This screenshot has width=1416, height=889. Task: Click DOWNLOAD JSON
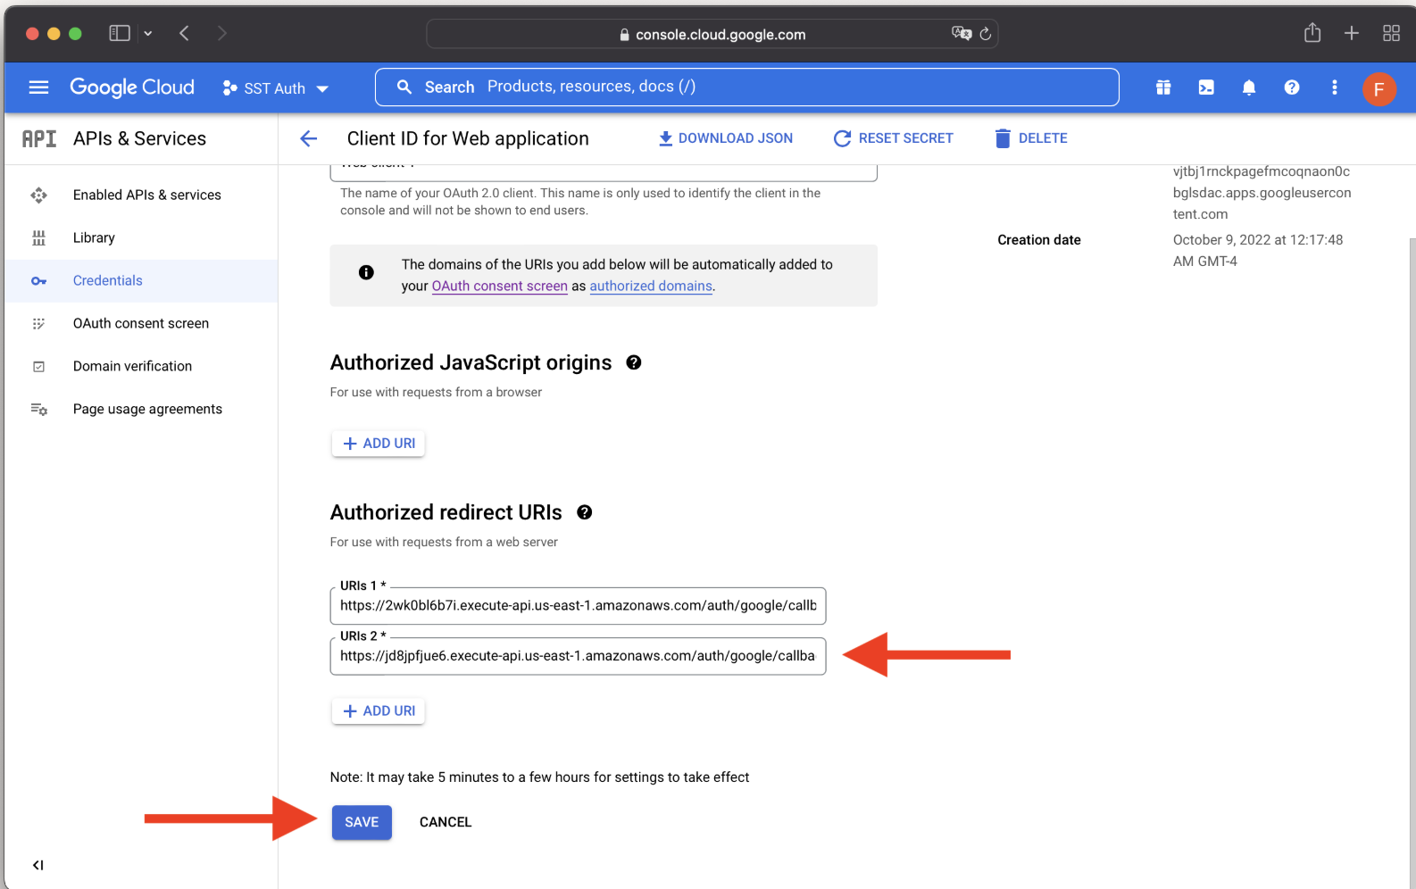coord(726,138)
